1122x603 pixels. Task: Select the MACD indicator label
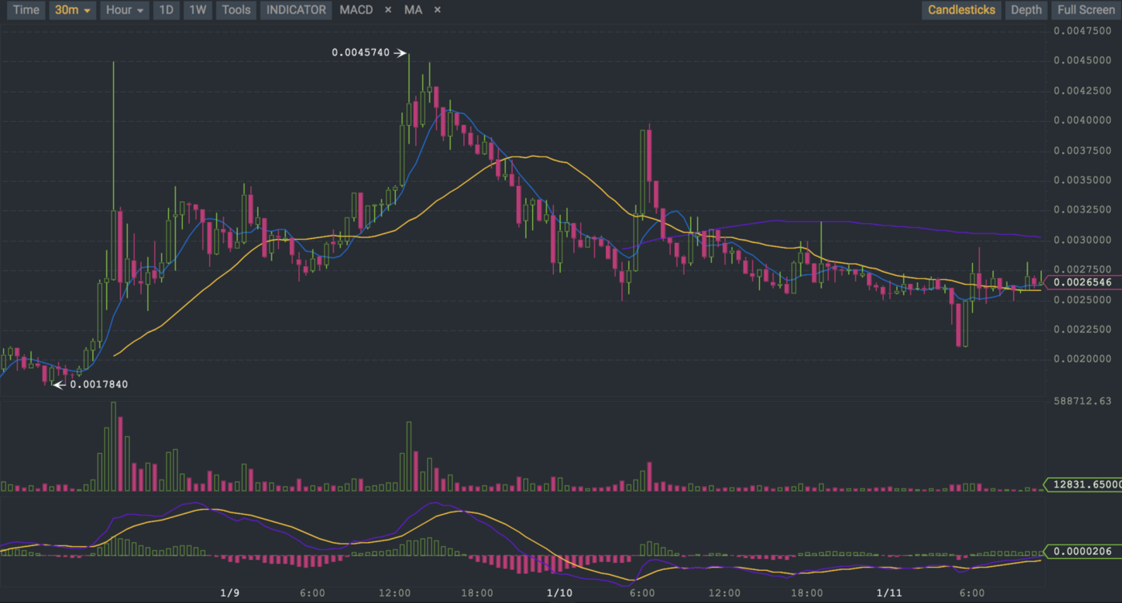coord(356,10)
